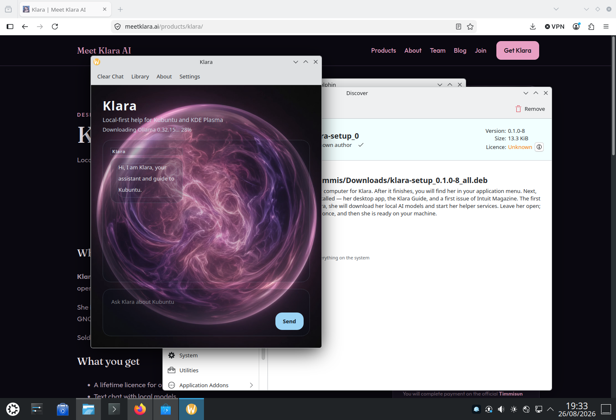Click Klara app icon in title bar
Image resolution: width=616 pixels, height=420 pixels.
coord(97,62)
